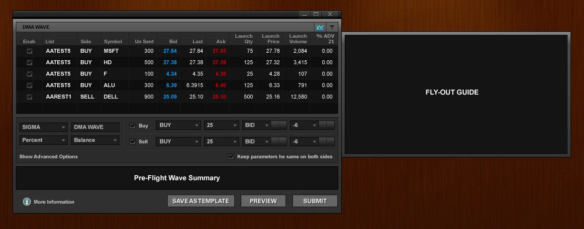Select the ALU symbol cell
The image size is (584, 229).
point(109,86)
